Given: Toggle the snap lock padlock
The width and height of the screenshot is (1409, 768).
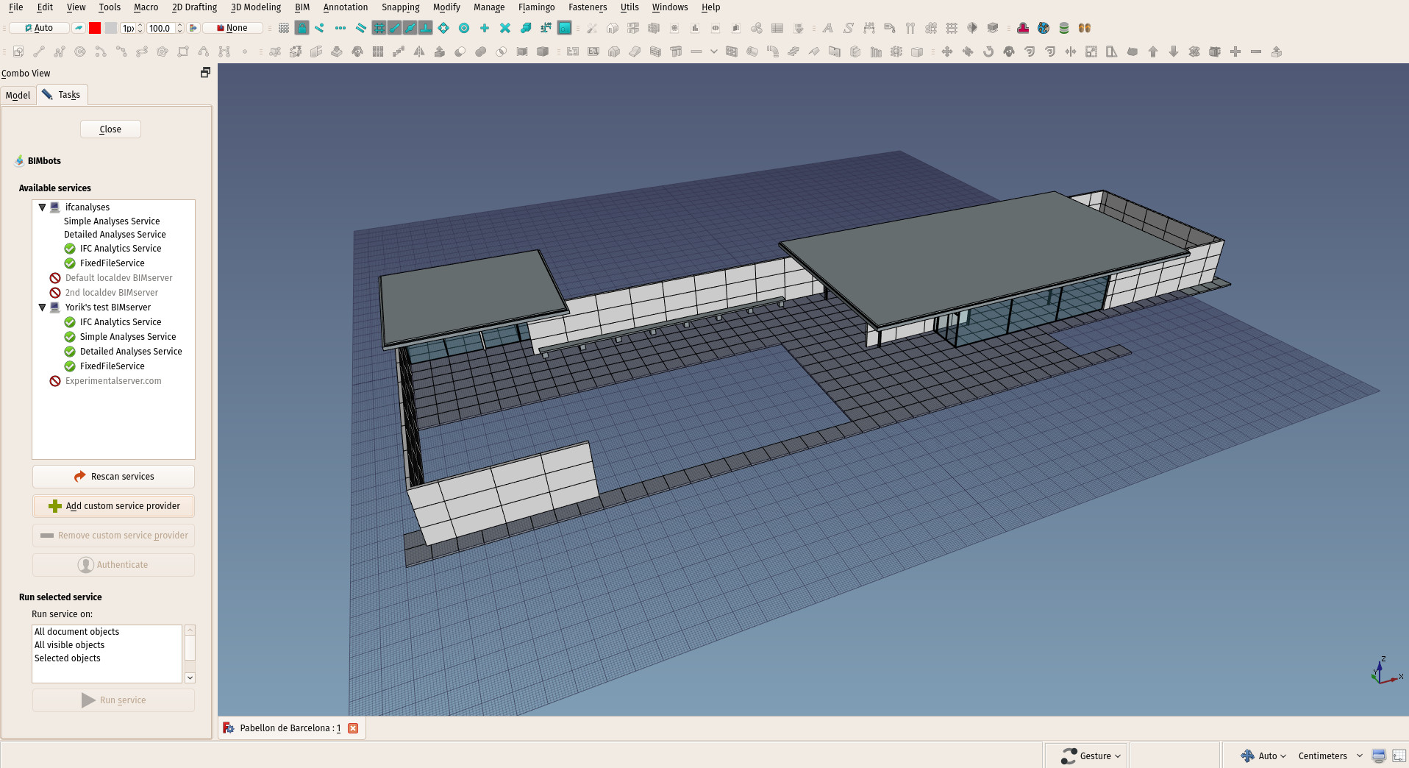Looking at the screenshot, I should (302, 28).
